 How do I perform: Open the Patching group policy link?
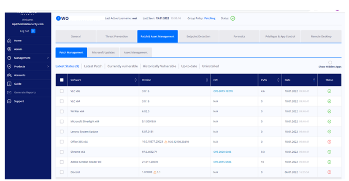click(210, 18)
